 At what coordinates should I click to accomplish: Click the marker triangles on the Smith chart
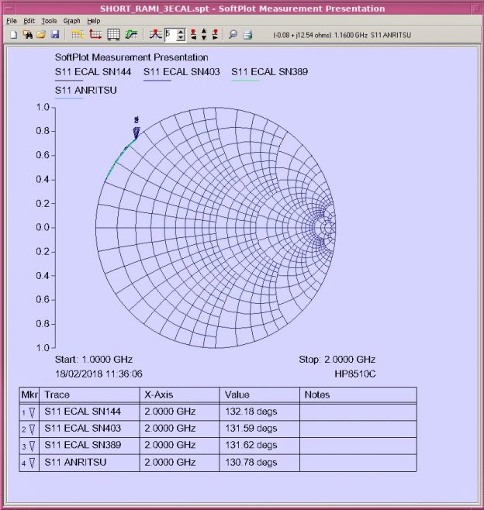click(x=137, y=133)
